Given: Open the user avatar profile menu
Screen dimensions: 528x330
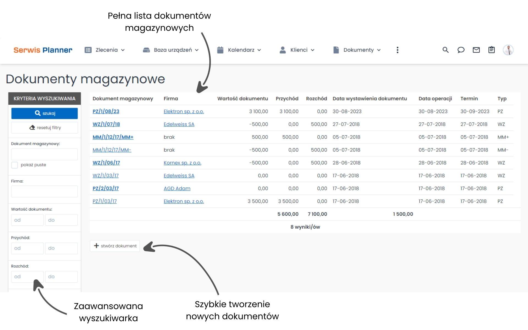Looking at the screenshot, I should [x=508, y=50].
